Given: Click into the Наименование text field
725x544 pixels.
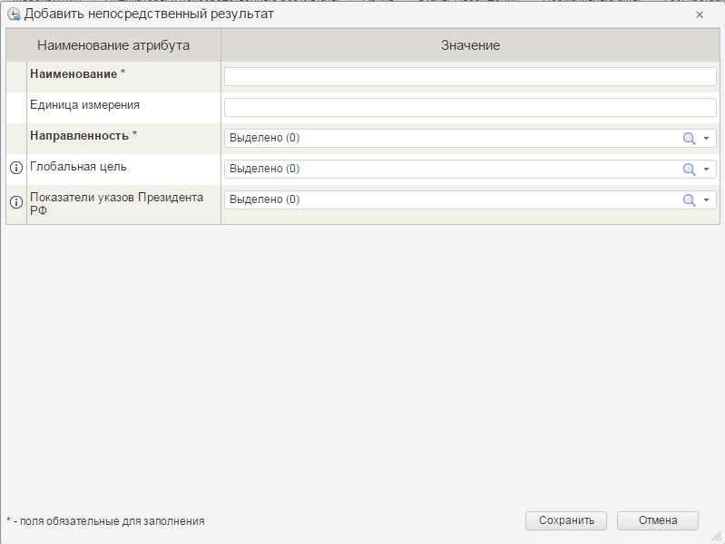Looking at the screenshot, I should tap(470, 77).
